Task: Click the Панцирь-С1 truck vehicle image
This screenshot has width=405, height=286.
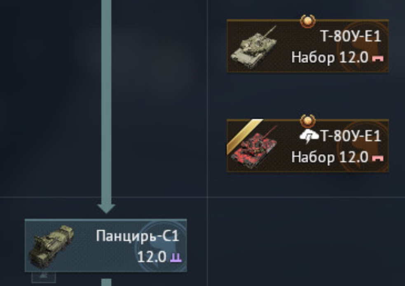Action: [x=51, y=246]
